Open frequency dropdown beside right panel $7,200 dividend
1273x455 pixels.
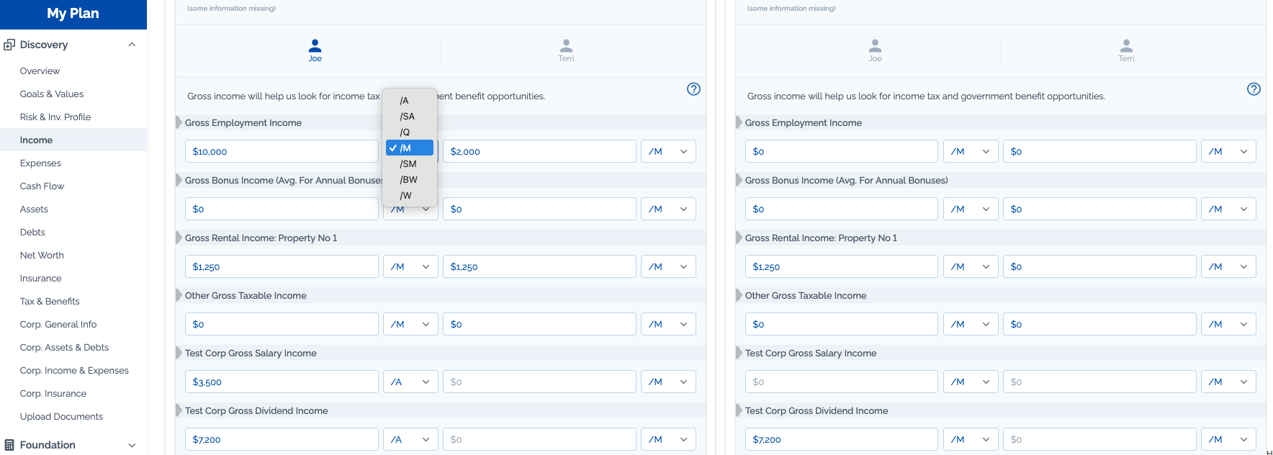[x=971, y=439]
